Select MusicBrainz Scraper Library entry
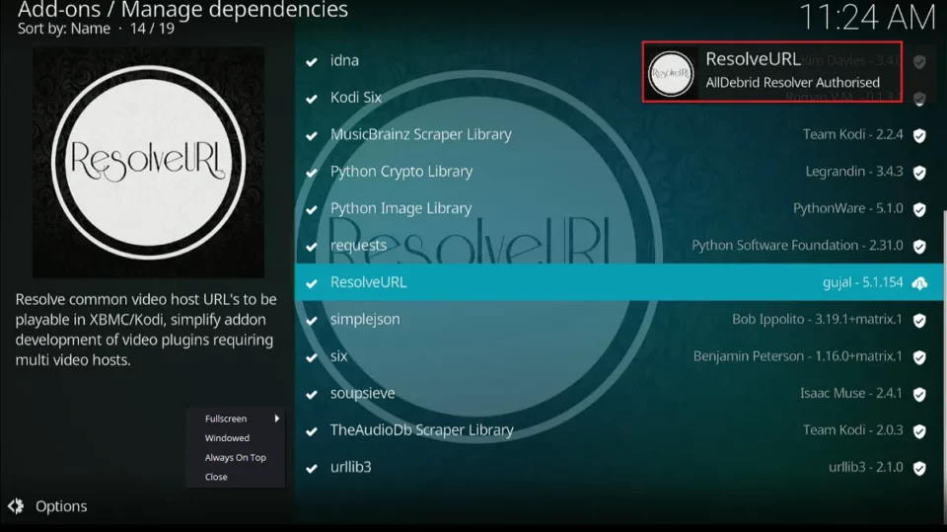Image resolution: width=947 pixels, height=532 pixels. pos(619,135)
